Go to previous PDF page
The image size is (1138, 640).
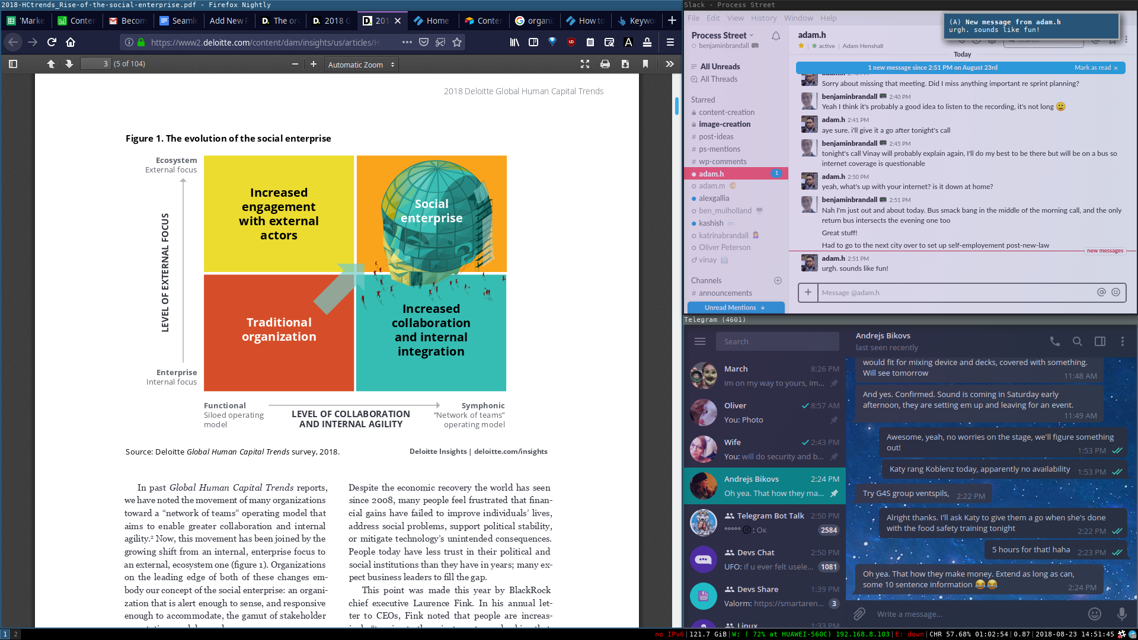coord(51,64)
